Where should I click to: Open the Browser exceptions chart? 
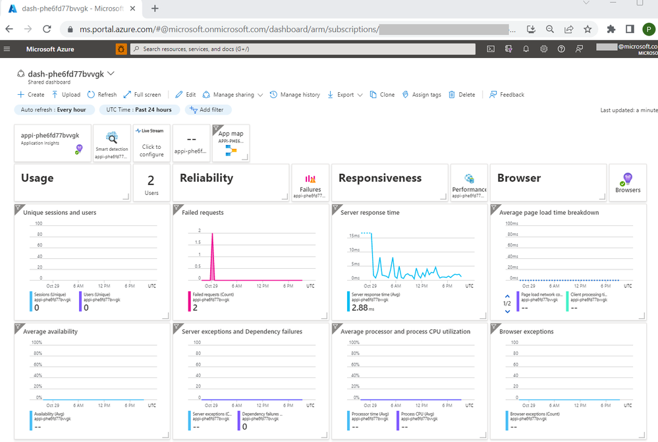(568, 381)
